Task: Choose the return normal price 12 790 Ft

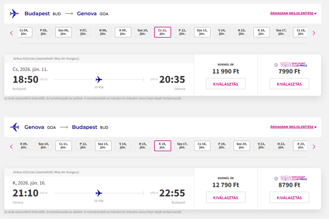Action: (226, 197)
